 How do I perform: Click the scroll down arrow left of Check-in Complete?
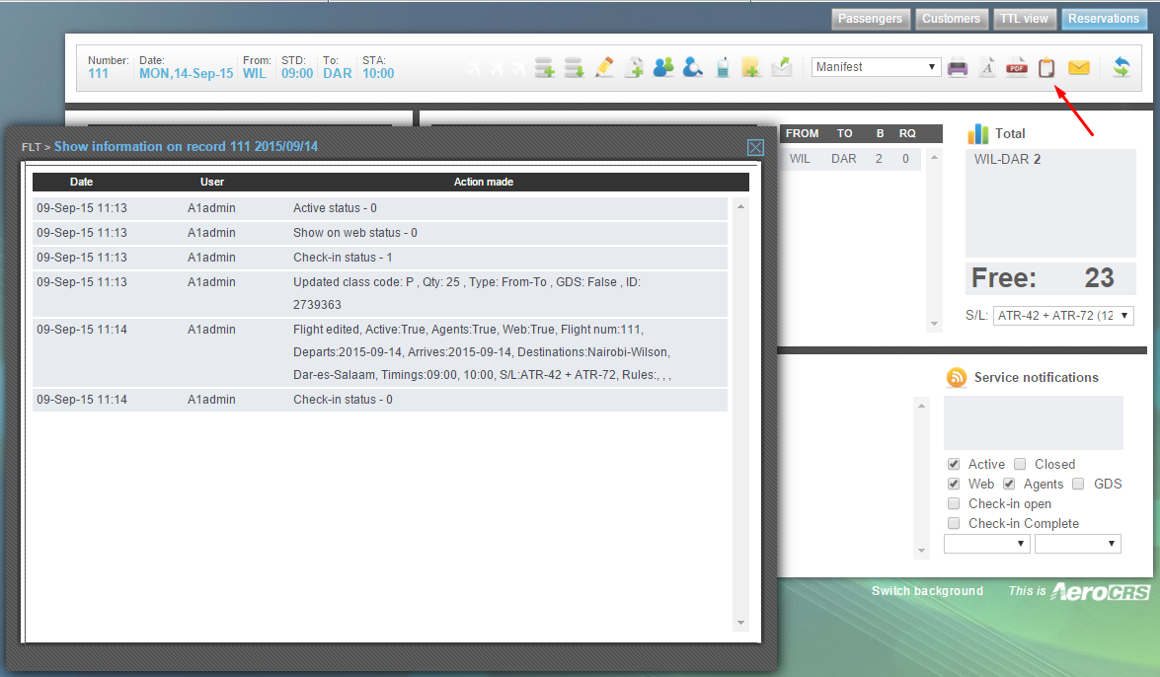(x=921, y=551)
